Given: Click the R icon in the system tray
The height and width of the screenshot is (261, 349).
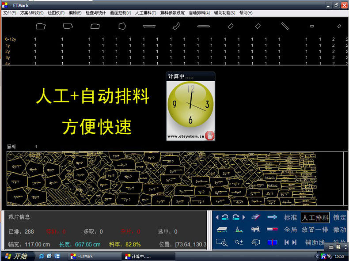Looking at the screenshot, I should (324, 256).
